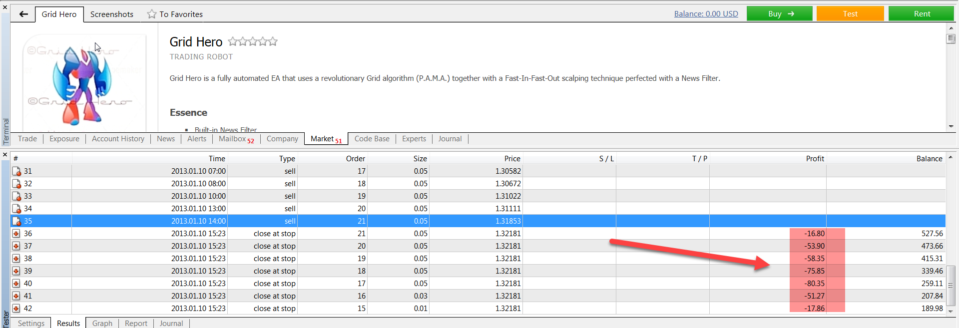Screen dimensions: 959x328
Task: Click the green Buy button
Action: click(x=780, y=13)
